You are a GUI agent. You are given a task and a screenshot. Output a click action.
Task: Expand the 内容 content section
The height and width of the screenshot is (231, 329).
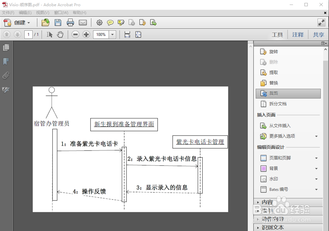click(288, 202)
